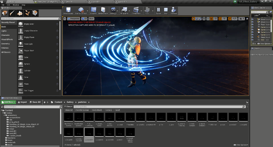Click Save All button
Viewport: 273px width, 147px height.
click(35, 102)
